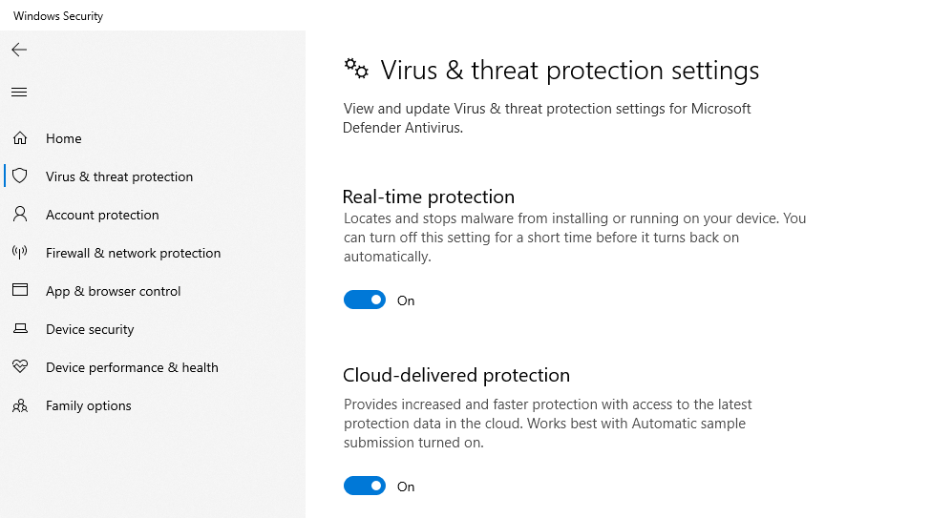
Task: Click the gears icon beside the page title
Action: coord(356,69)
